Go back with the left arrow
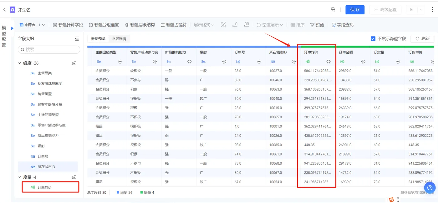The width and height of the screenshot is (438, 203). click(4, 10)
